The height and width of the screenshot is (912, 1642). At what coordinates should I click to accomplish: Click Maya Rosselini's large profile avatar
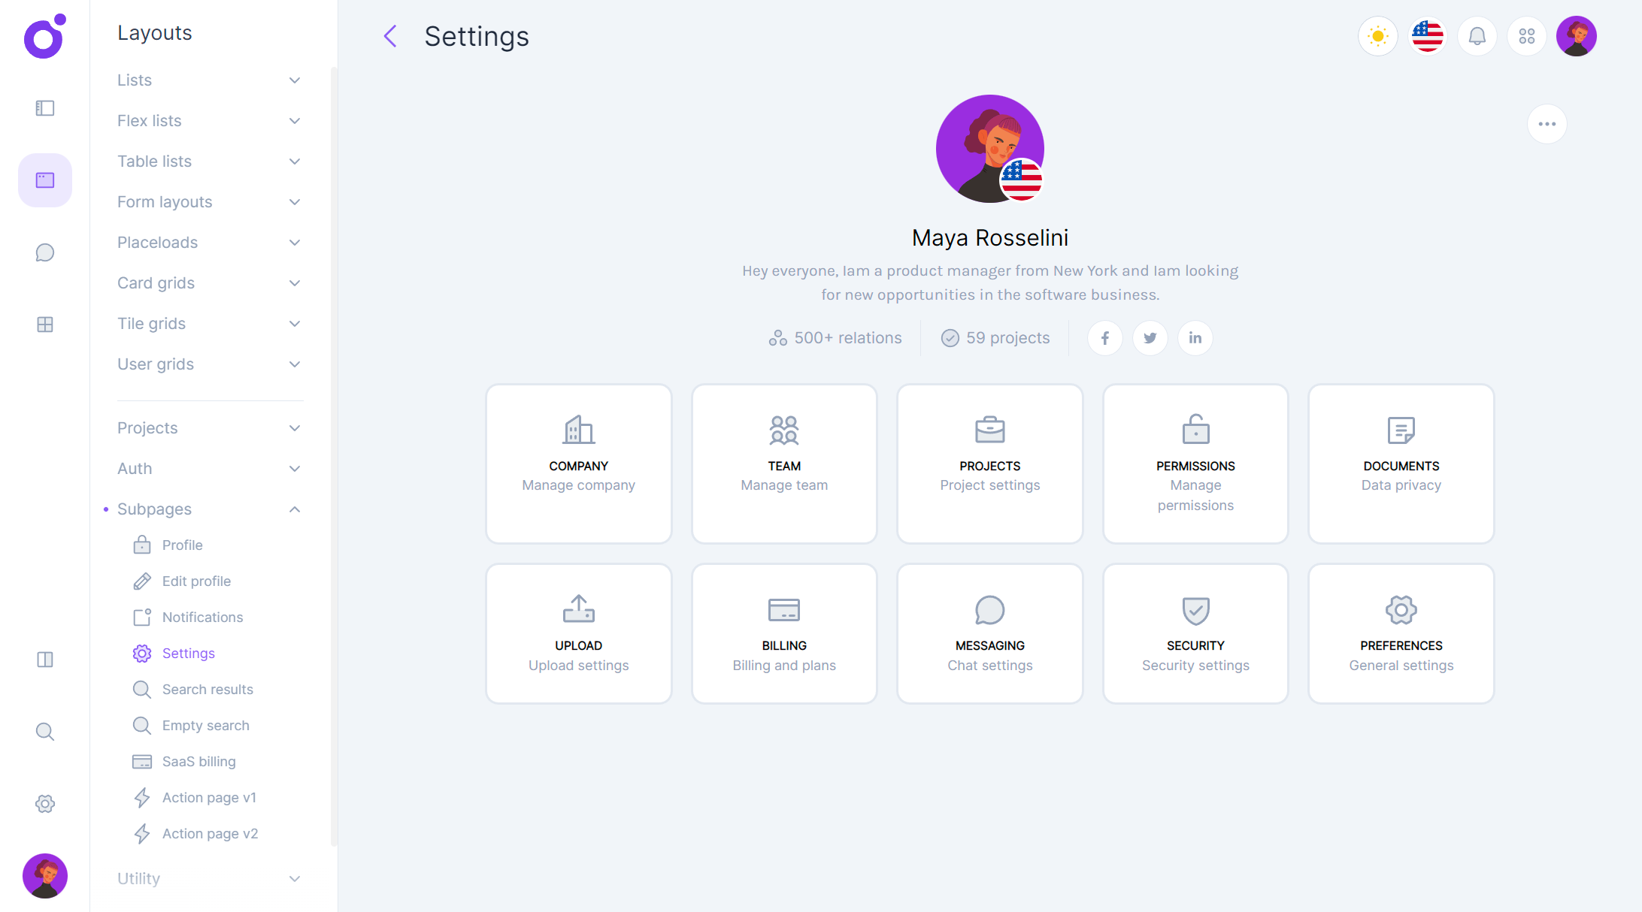click(x=989, y=149)
